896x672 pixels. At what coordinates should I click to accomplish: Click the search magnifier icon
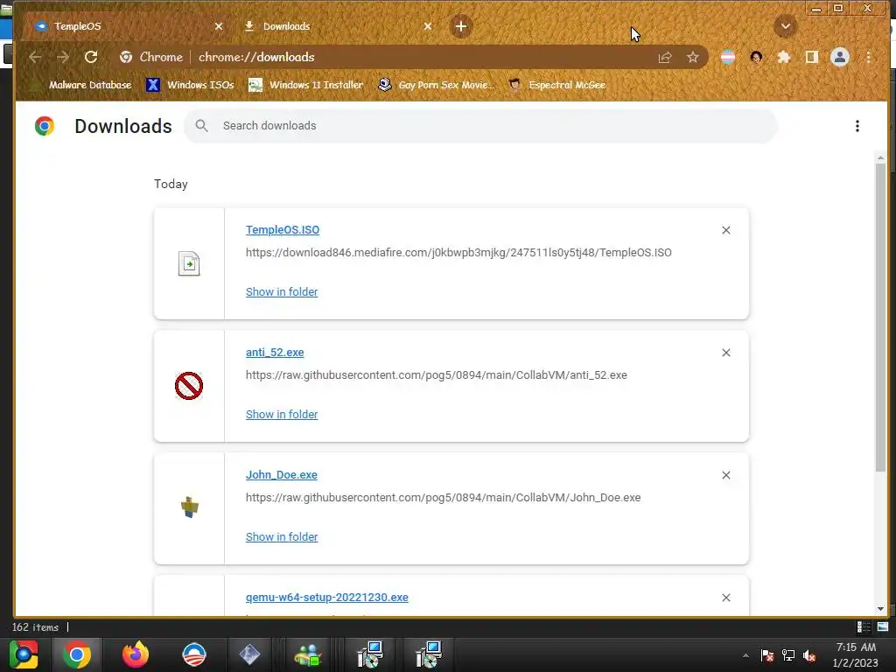coord(202,126)
